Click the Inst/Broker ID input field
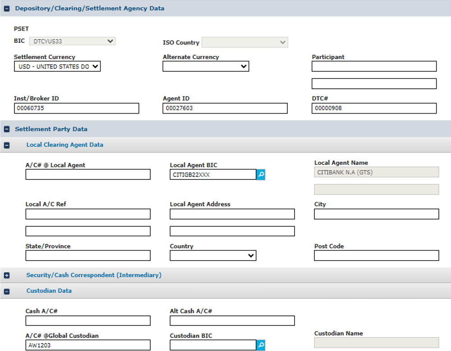This screenshot has height=351, width=451. tap(76, 108)
